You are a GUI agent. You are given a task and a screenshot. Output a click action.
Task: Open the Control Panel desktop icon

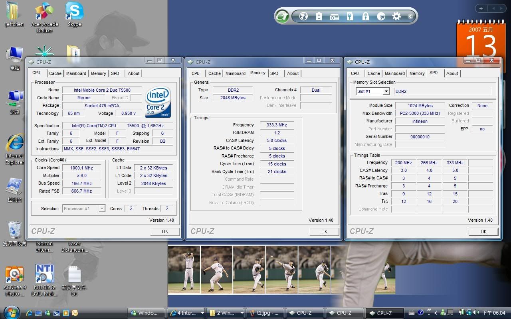click(x=15, y=190)
